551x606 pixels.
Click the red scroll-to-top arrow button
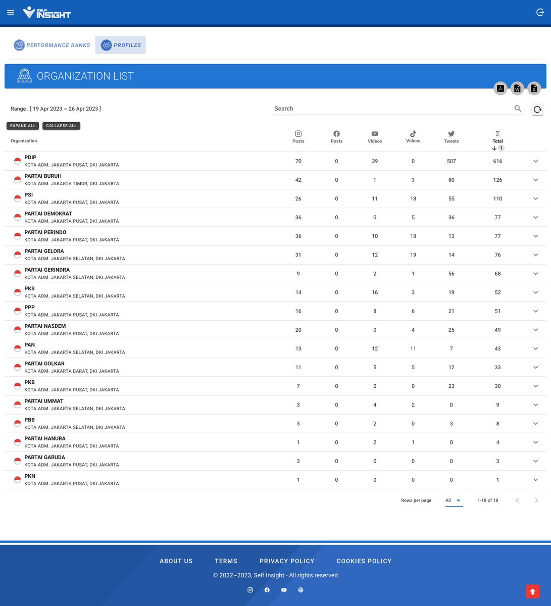click(533, 591)
